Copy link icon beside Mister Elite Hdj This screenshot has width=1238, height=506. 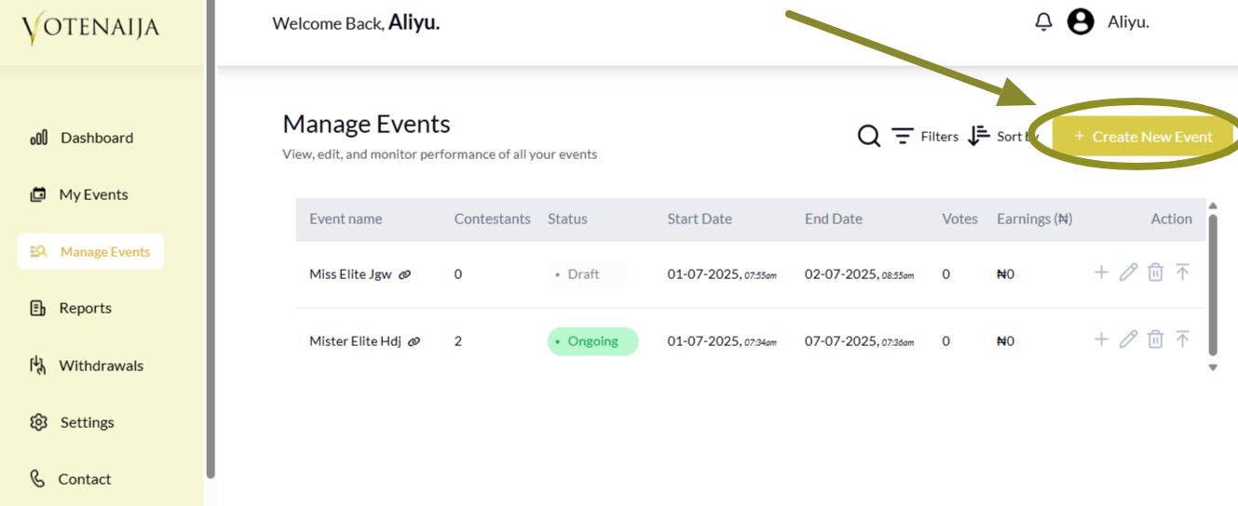(x=414, y=341)
